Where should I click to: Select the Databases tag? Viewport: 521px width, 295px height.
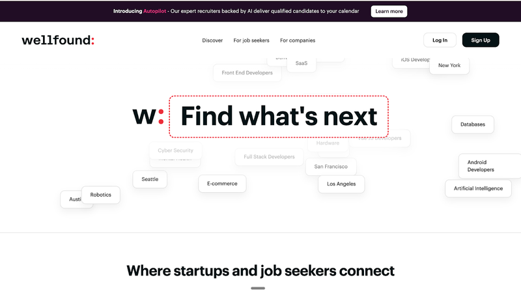click(472, 124)
